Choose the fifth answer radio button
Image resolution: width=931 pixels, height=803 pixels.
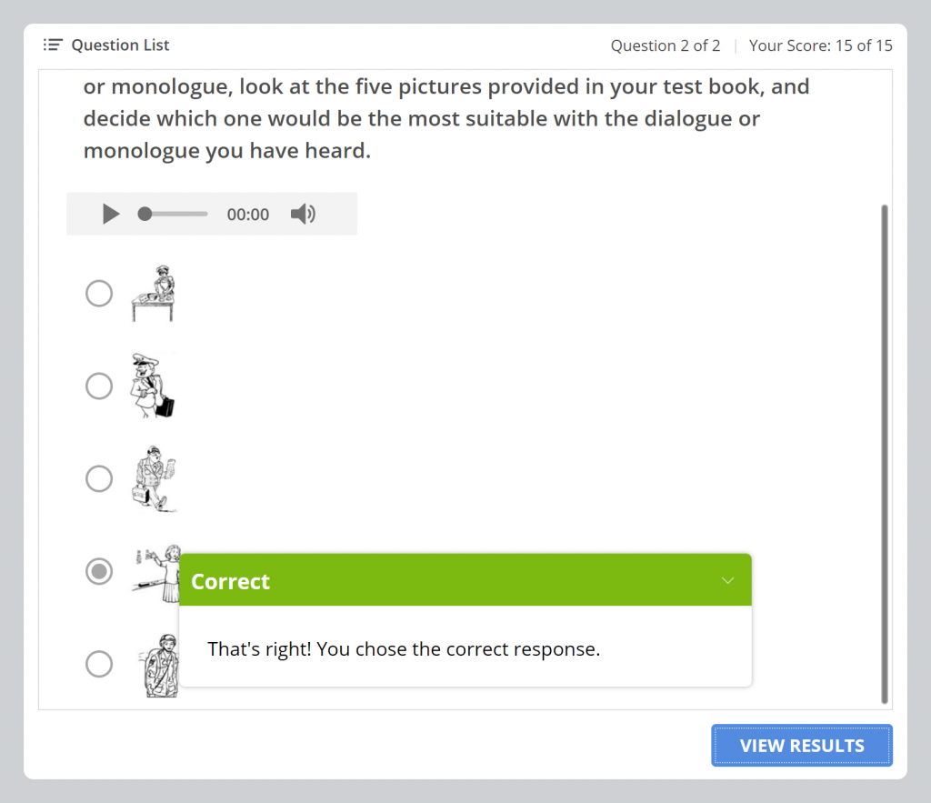[99, 664]
